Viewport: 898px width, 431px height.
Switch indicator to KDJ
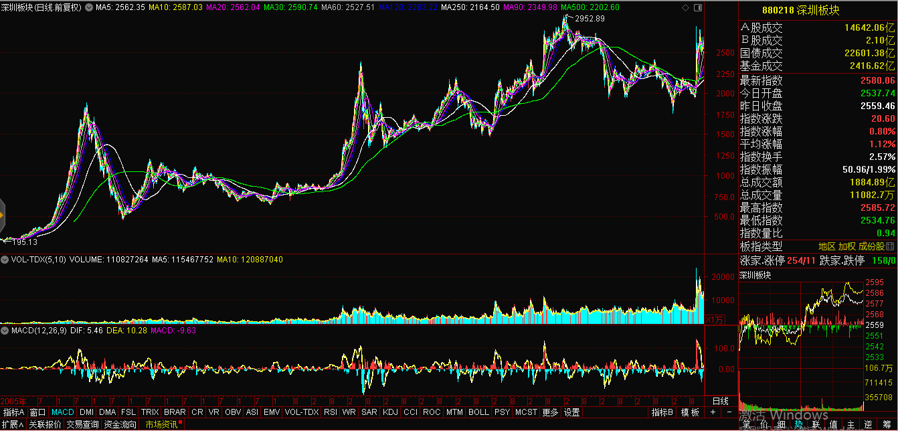pyautogui.click(x=391, y=412)
